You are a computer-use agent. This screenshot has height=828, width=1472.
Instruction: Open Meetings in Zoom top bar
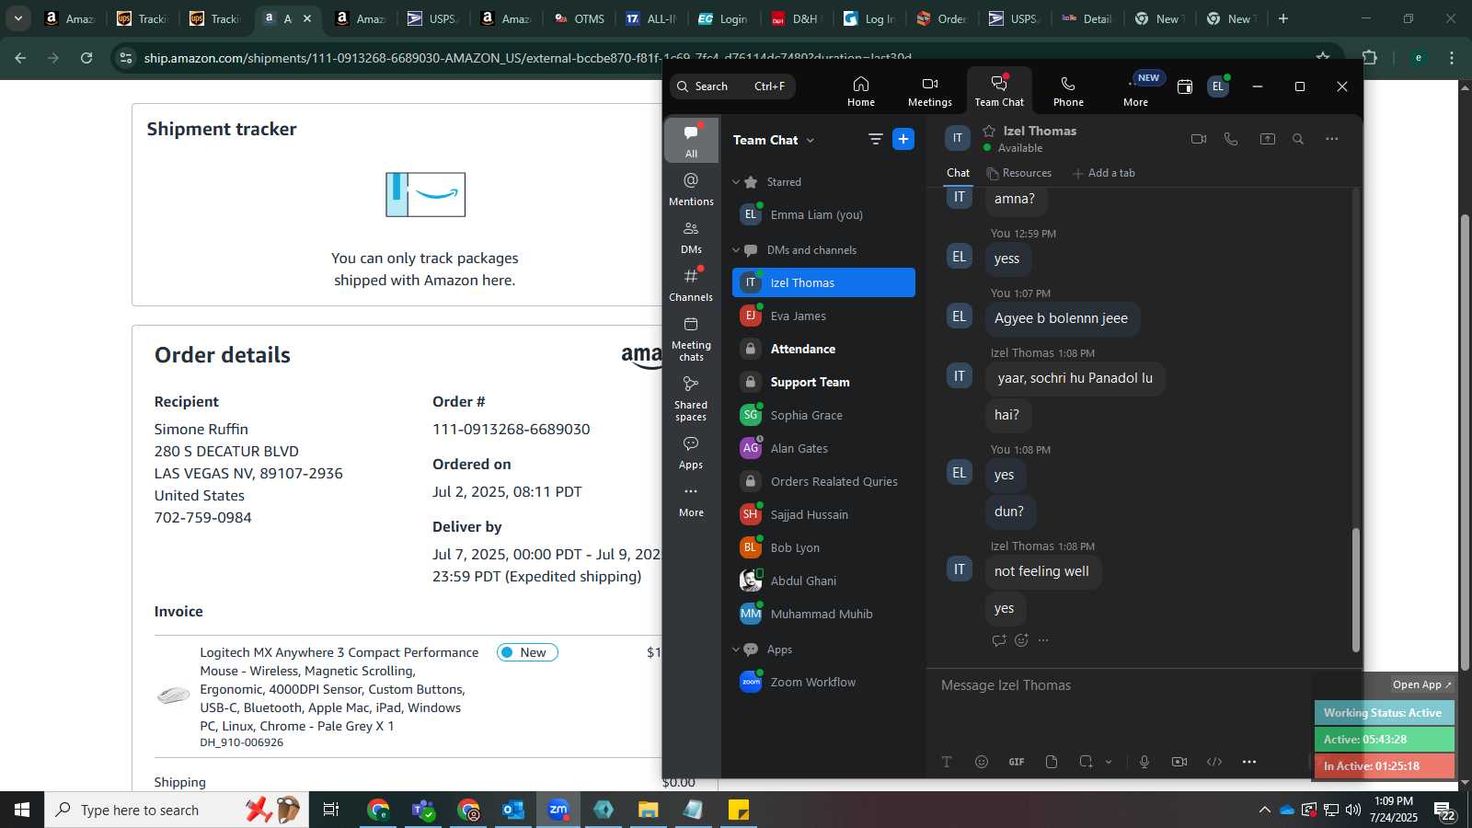point(929,91)
